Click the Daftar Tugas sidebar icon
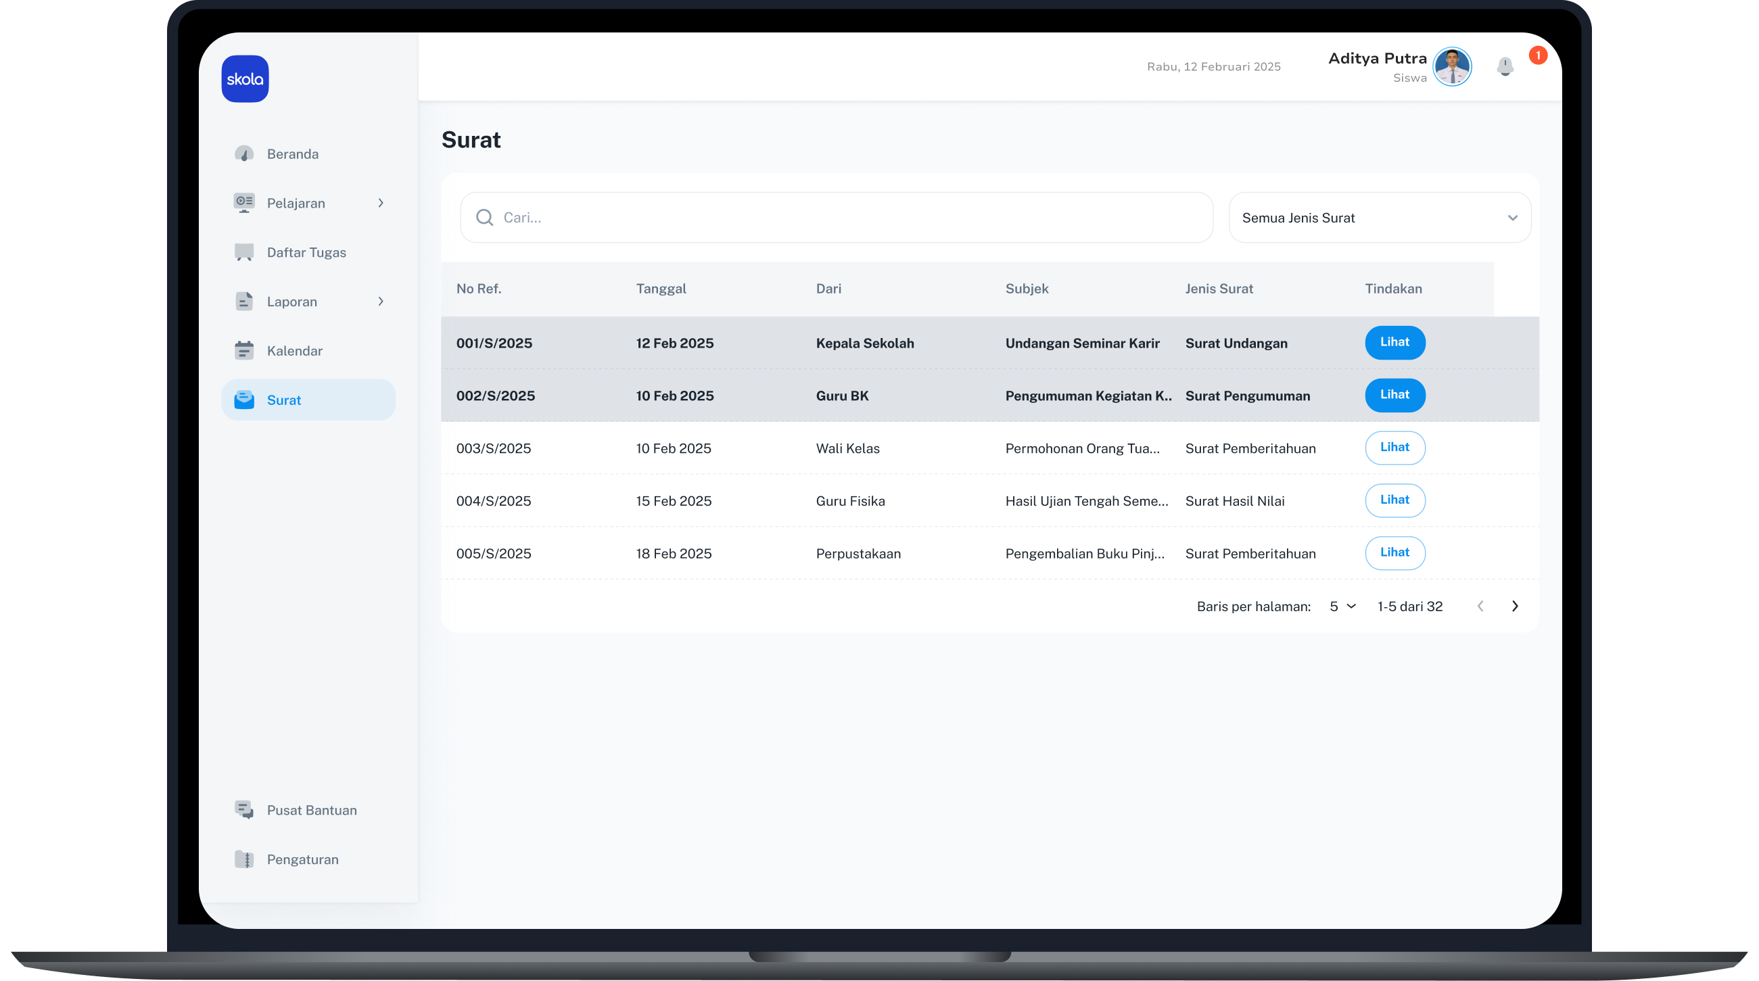1759x981 pixels. tap(243, 252)
